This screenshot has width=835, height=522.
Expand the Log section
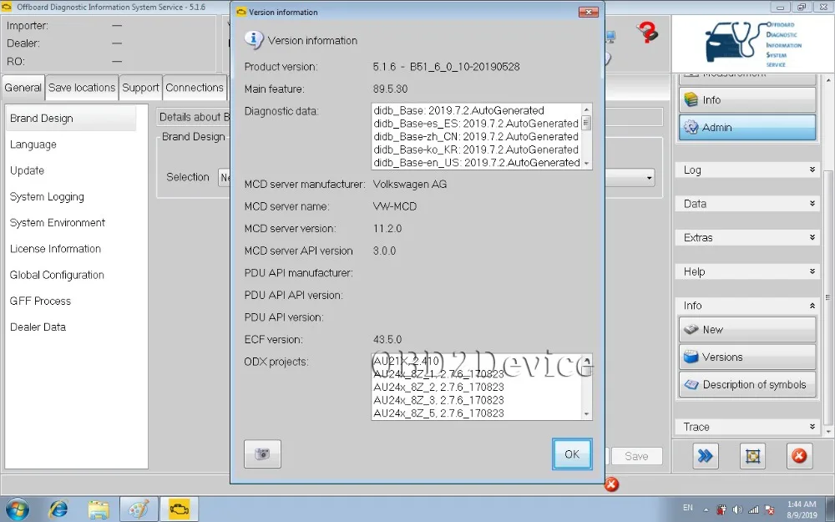(746, 170)
